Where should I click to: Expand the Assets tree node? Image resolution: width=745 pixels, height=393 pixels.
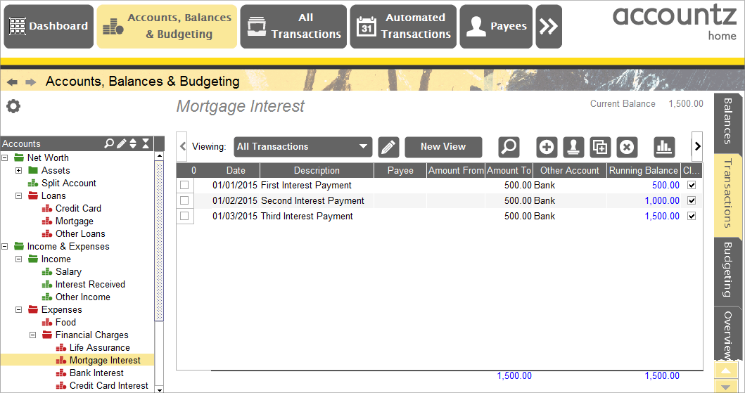(18, 170)
